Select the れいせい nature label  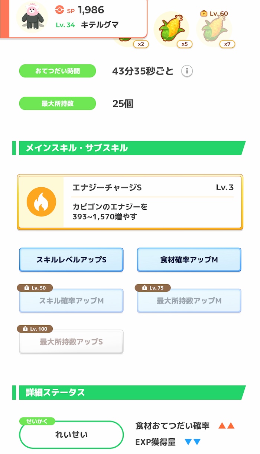(71, 435)
